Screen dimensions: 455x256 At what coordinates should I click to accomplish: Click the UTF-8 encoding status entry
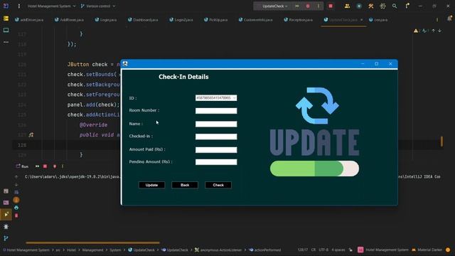coord(323,250)
